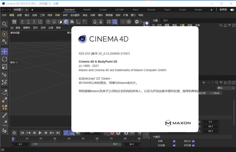Image resolution: width=236 pixels, height=152 pixels.
Task: Open the 帮助 main menu
Action: 141,15
